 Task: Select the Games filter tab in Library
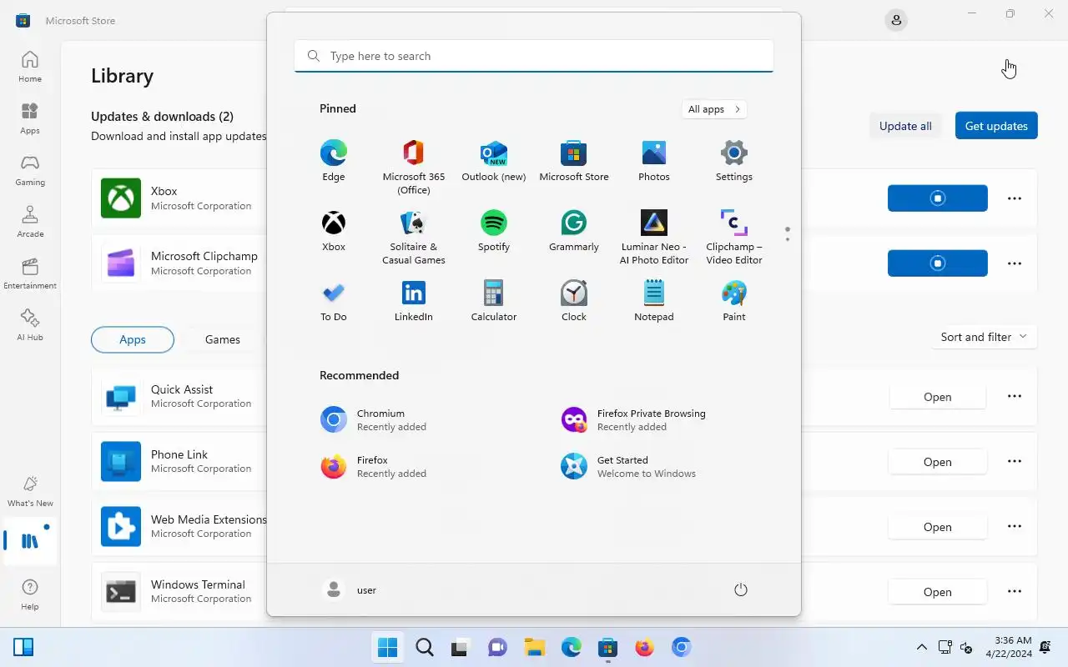pyautogui.click(x=223, y=339)
